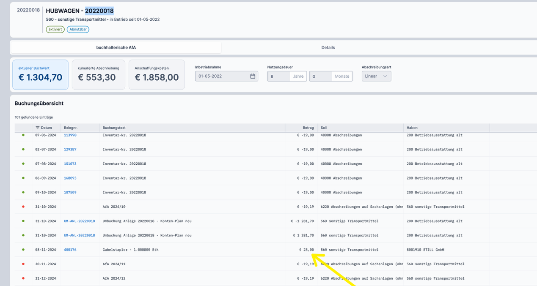This screenshot has height=286, width=537.
Task: Click green status dot of Gabelstapler row
Action: click(23, 250)
